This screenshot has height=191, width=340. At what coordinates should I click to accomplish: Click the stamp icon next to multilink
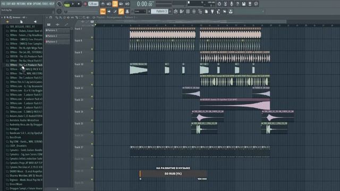coord(127,11)
